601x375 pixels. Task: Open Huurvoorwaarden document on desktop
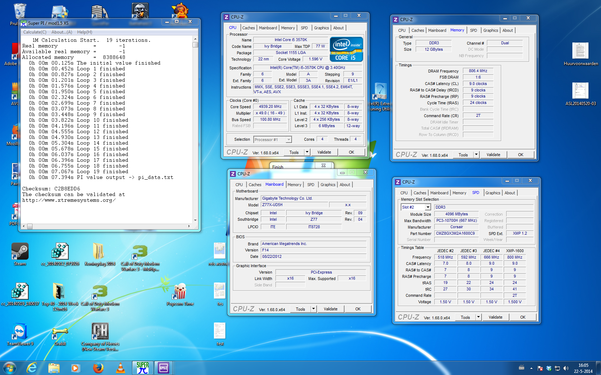[x=581, y=54]
